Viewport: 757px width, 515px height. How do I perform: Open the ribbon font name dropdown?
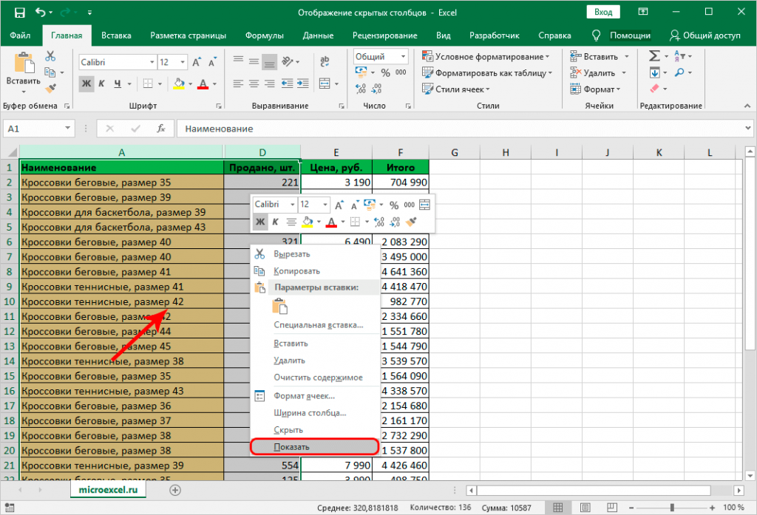152,62
